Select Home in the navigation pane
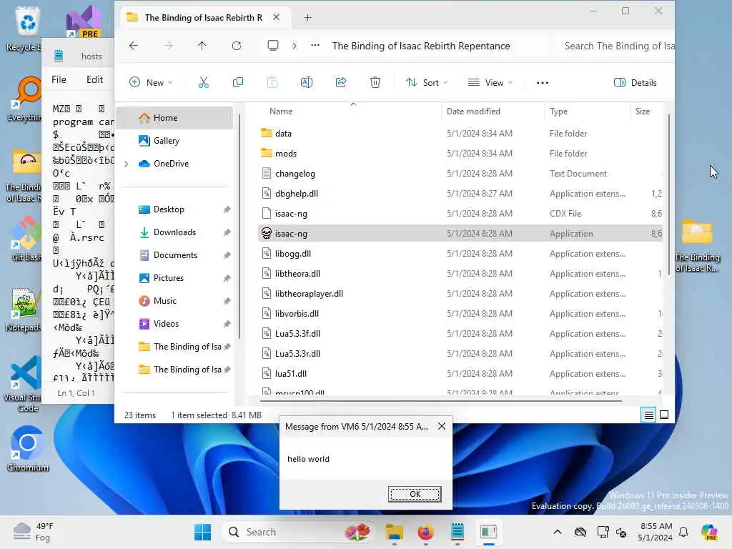The image size is (732, 549). pos(174,118)
